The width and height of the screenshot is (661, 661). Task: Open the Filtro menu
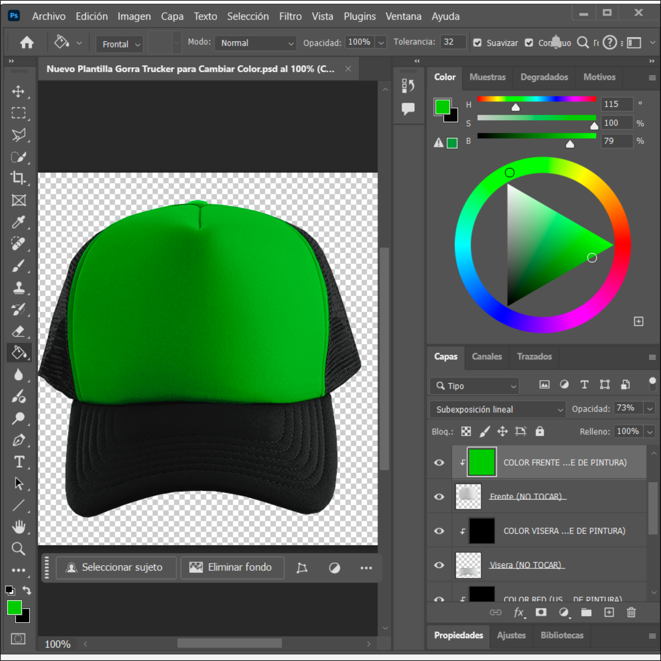click(x=290, y=16)
